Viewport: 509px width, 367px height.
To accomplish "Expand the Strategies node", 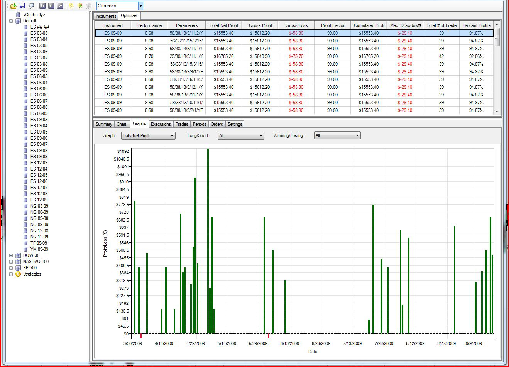I will (x=11, y=274).
